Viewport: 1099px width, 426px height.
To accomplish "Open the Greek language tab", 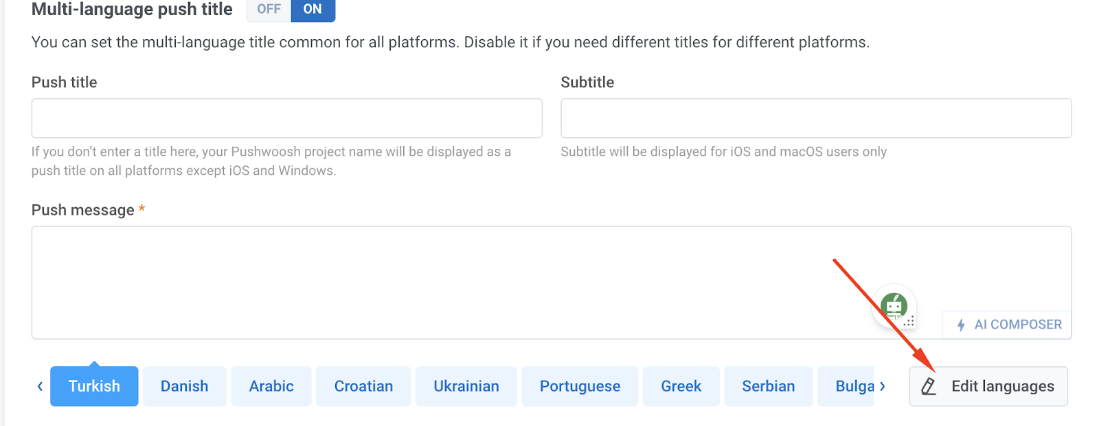I will pos(681,386).
